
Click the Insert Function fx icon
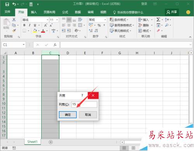[x=55, y=45]
